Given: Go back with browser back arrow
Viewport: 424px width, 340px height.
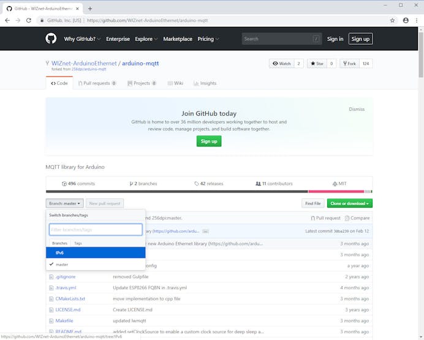Looking at the screenshot, I should point(7,20).
